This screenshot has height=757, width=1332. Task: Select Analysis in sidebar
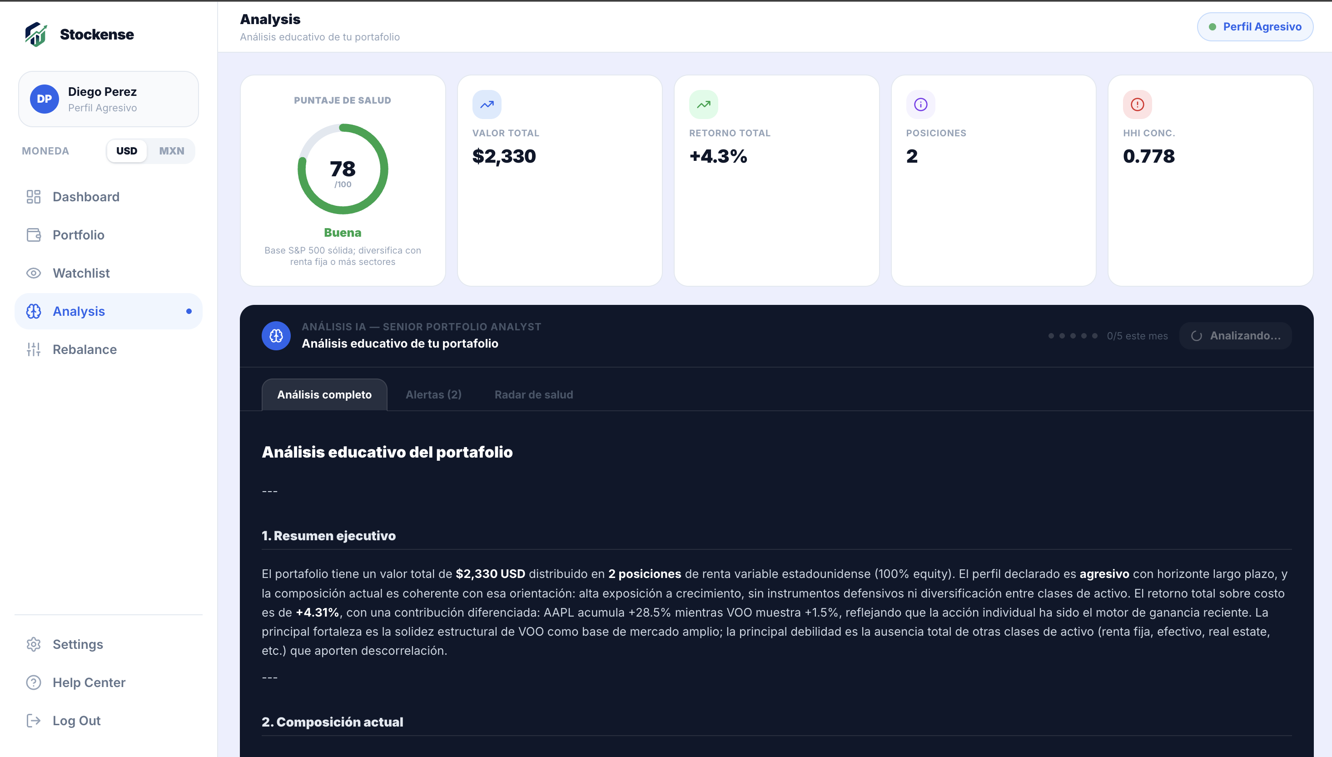(109, 311)
